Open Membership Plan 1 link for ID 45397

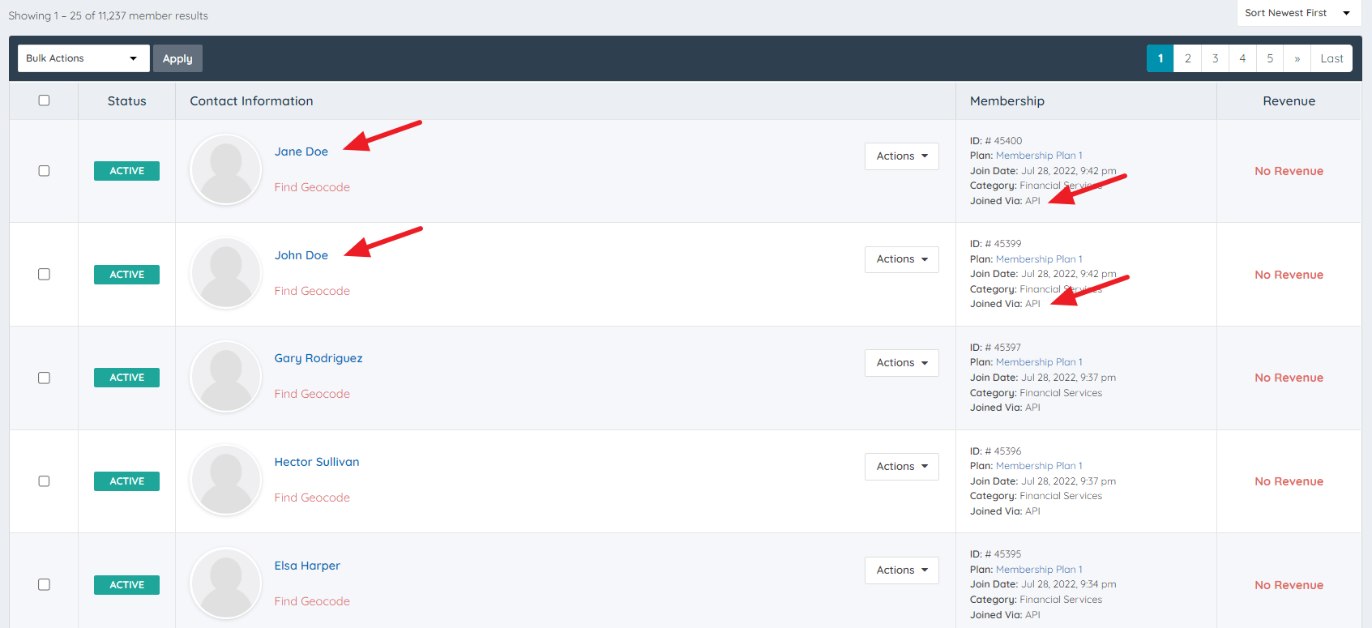[1039, 362]
